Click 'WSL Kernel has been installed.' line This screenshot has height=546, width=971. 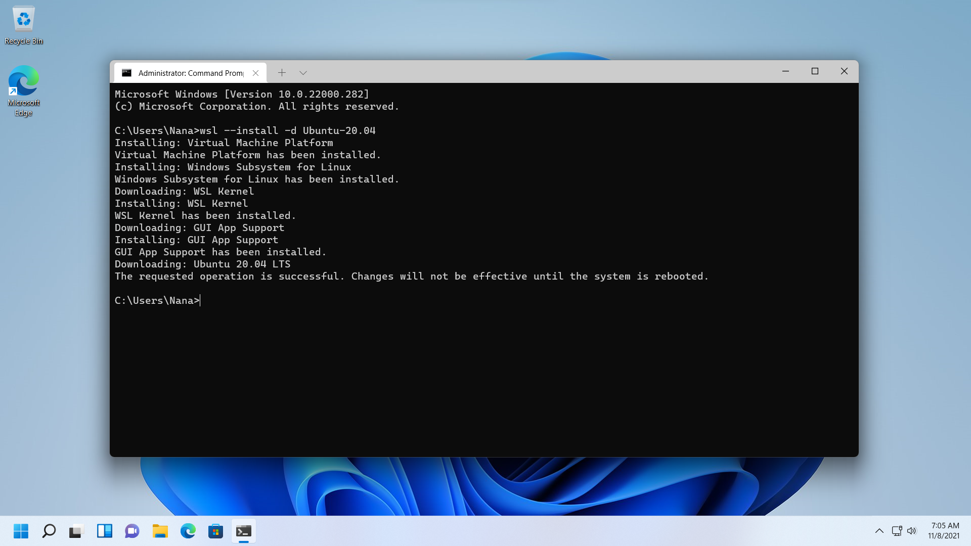205,215
